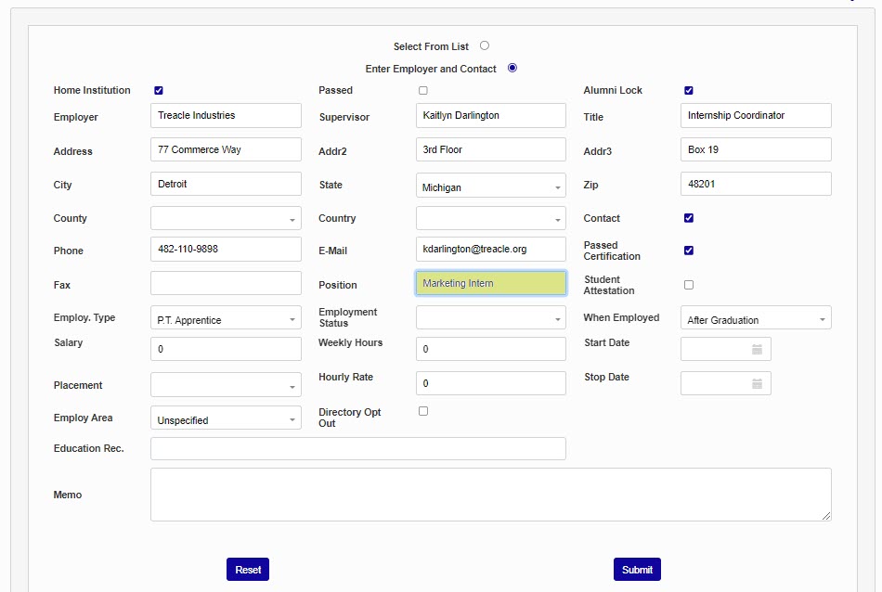Open the Employment Status dropdown
882x592 pixels.
(x=490, y=318)
